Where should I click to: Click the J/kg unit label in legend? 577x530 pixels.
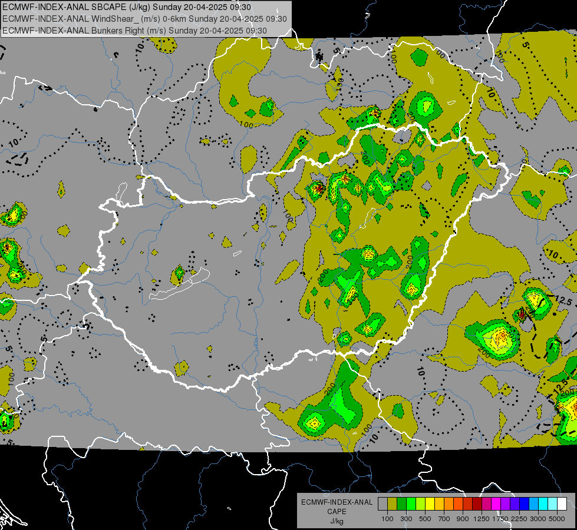[337, 521]
